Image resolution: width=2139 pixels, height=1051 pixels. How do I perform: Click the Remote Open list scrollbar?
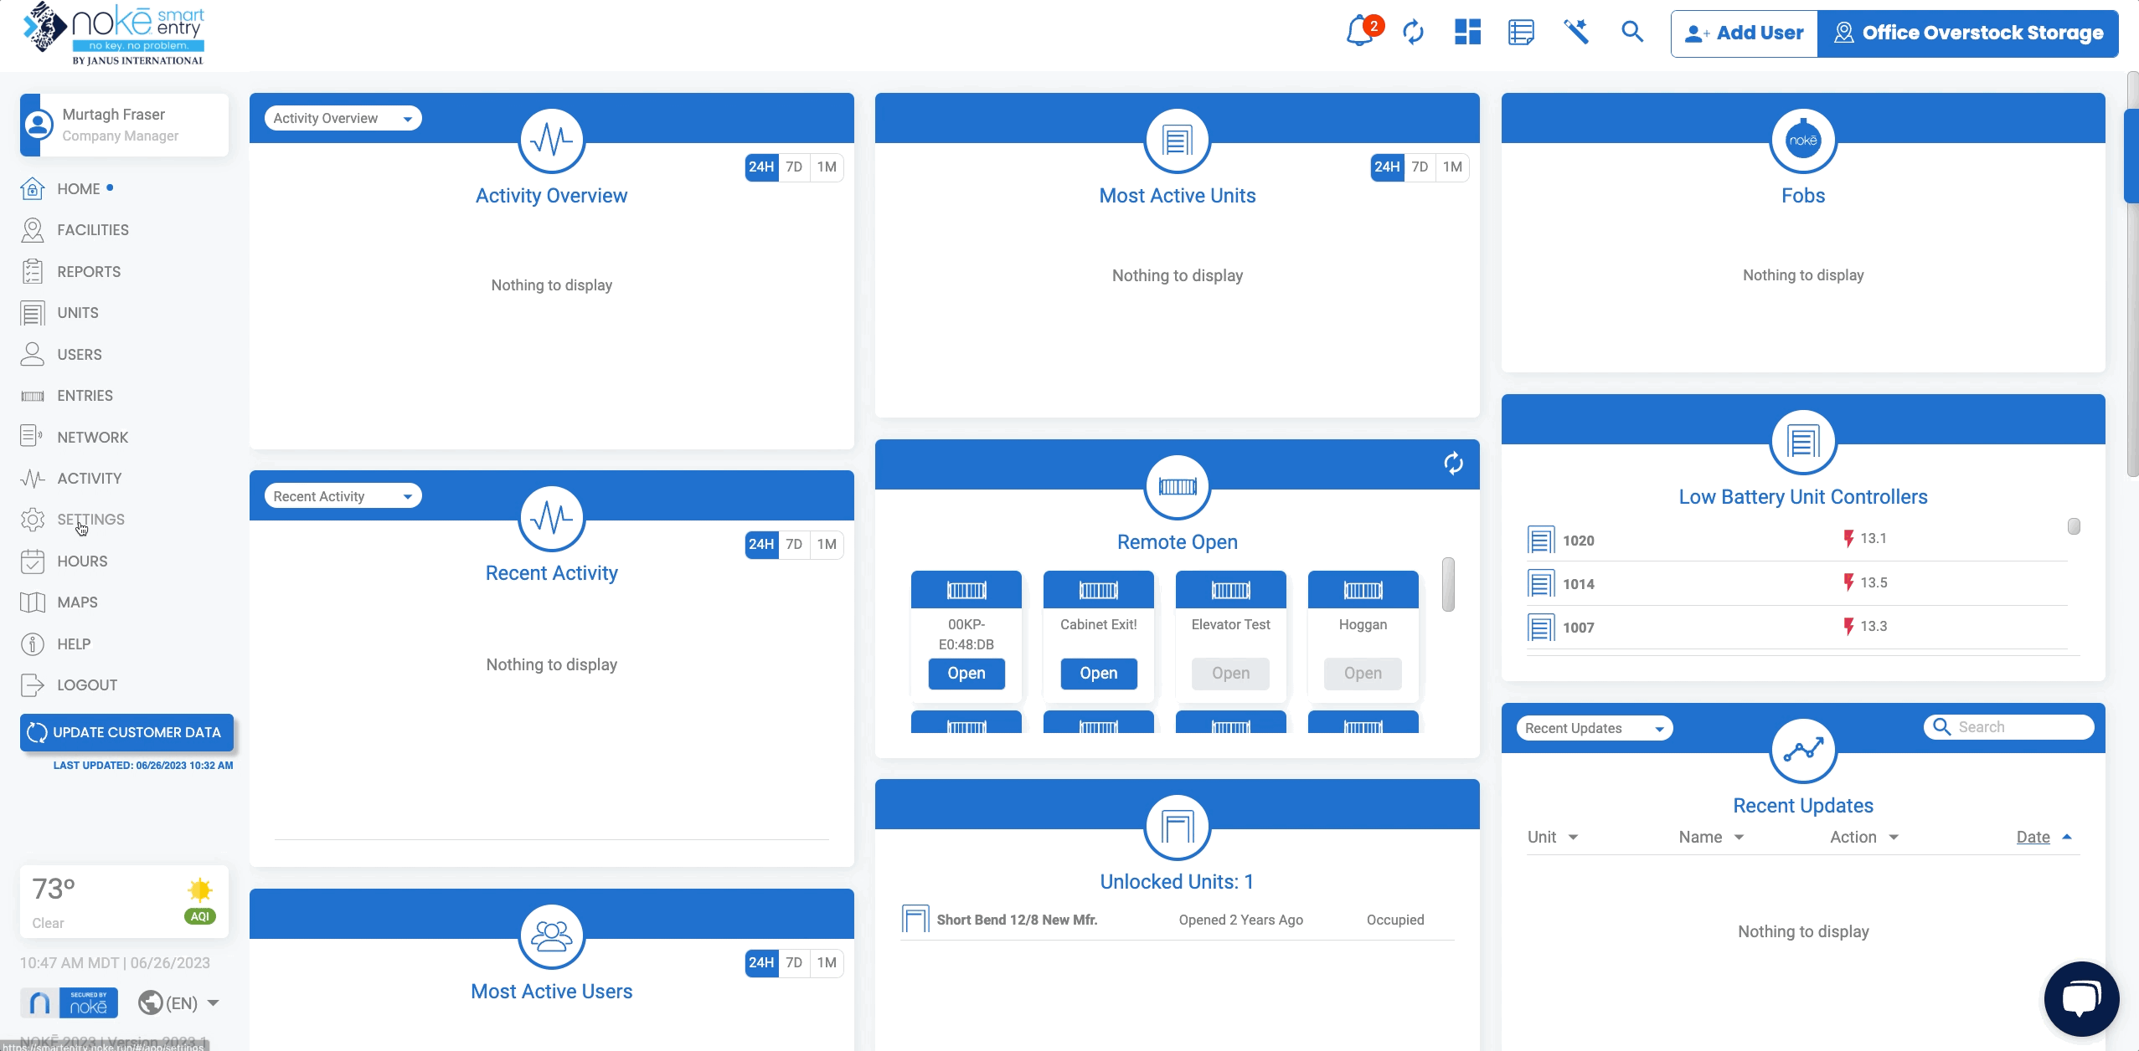pos(1448,584)
